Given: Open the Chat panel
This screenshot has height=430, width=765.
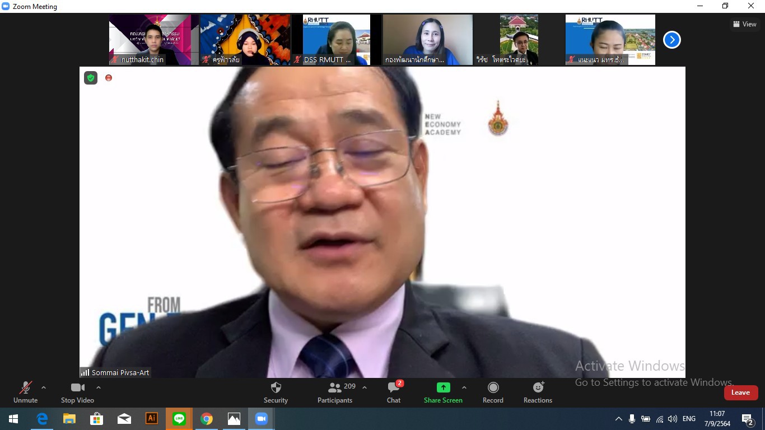Looking at the screenshot, I should (x=394, y=392).
